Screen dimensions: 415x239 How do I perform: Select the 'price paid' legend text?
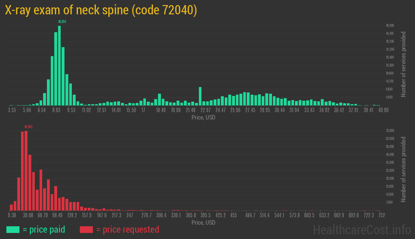[44, 229]
